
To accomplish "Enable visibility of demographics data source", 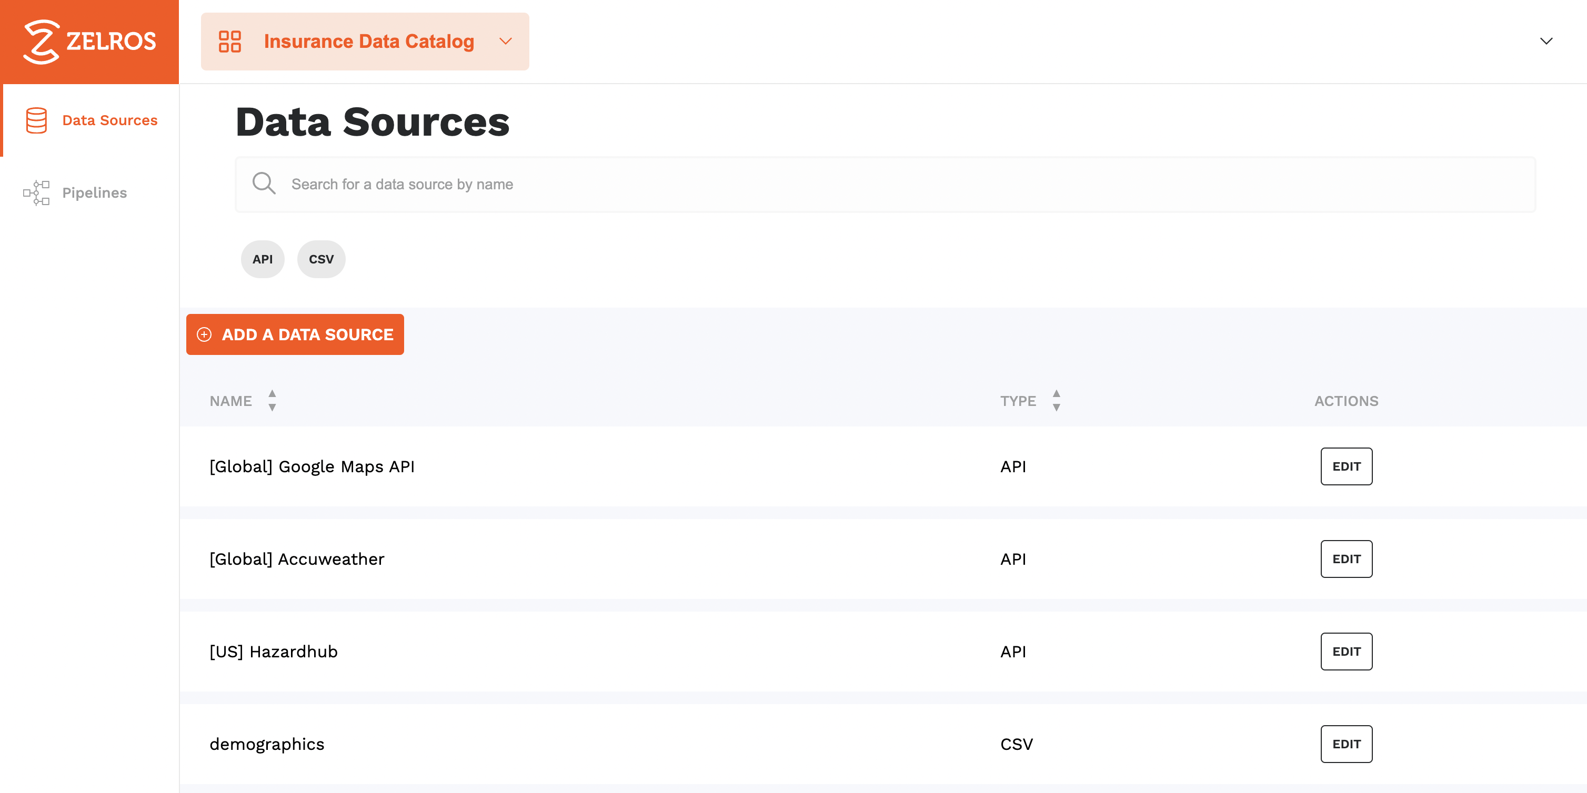I will tap(1347, 744).
